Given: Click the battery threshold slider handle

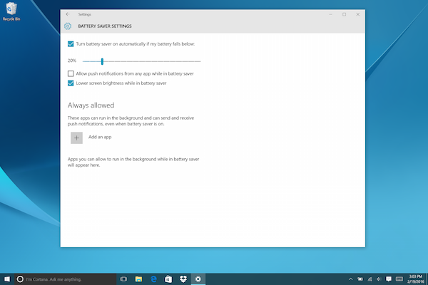Looking at the screenshot, I should coord(102,61).
